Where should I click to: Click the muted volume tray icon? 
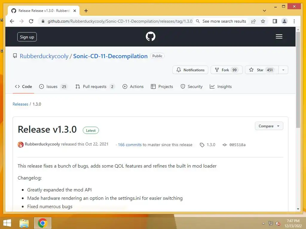[278, 223]
